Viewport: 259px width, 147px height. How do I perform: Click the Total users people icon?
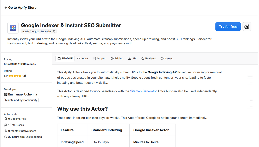6,125
